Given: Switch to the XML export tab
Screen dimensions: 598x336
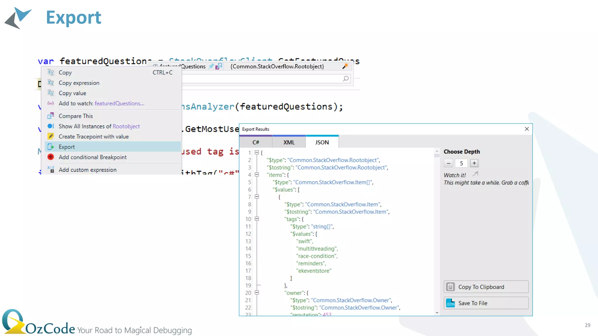Looking at the screenshot, I should [x=289, y=142].
